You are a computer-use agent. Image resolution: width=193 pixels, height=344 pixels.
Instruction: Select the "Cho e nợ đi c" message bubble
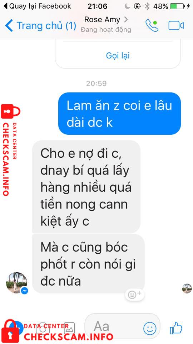[x=86, y=187]
